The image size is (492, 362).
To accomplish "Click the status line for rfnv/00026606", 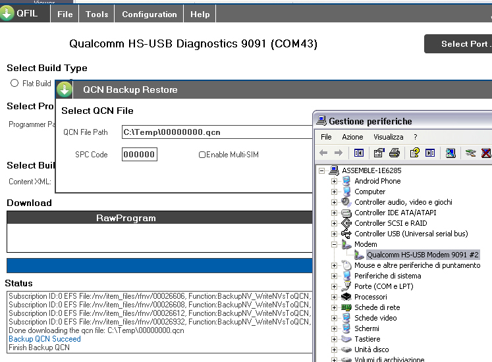I will click(159, 296).
